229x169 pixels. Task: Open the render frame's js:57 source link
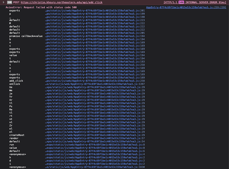[x=95, y=138]
